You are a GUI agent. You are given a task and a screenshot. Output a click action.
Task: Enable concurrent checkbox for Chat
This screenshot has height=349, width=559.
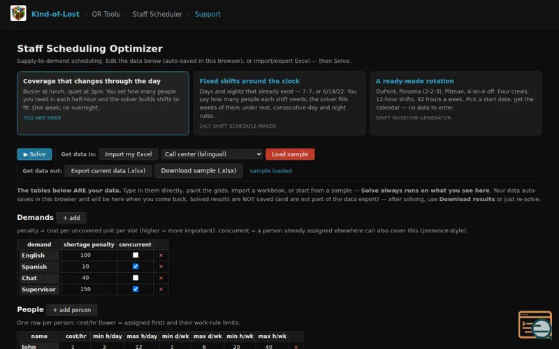coord(136,278)
